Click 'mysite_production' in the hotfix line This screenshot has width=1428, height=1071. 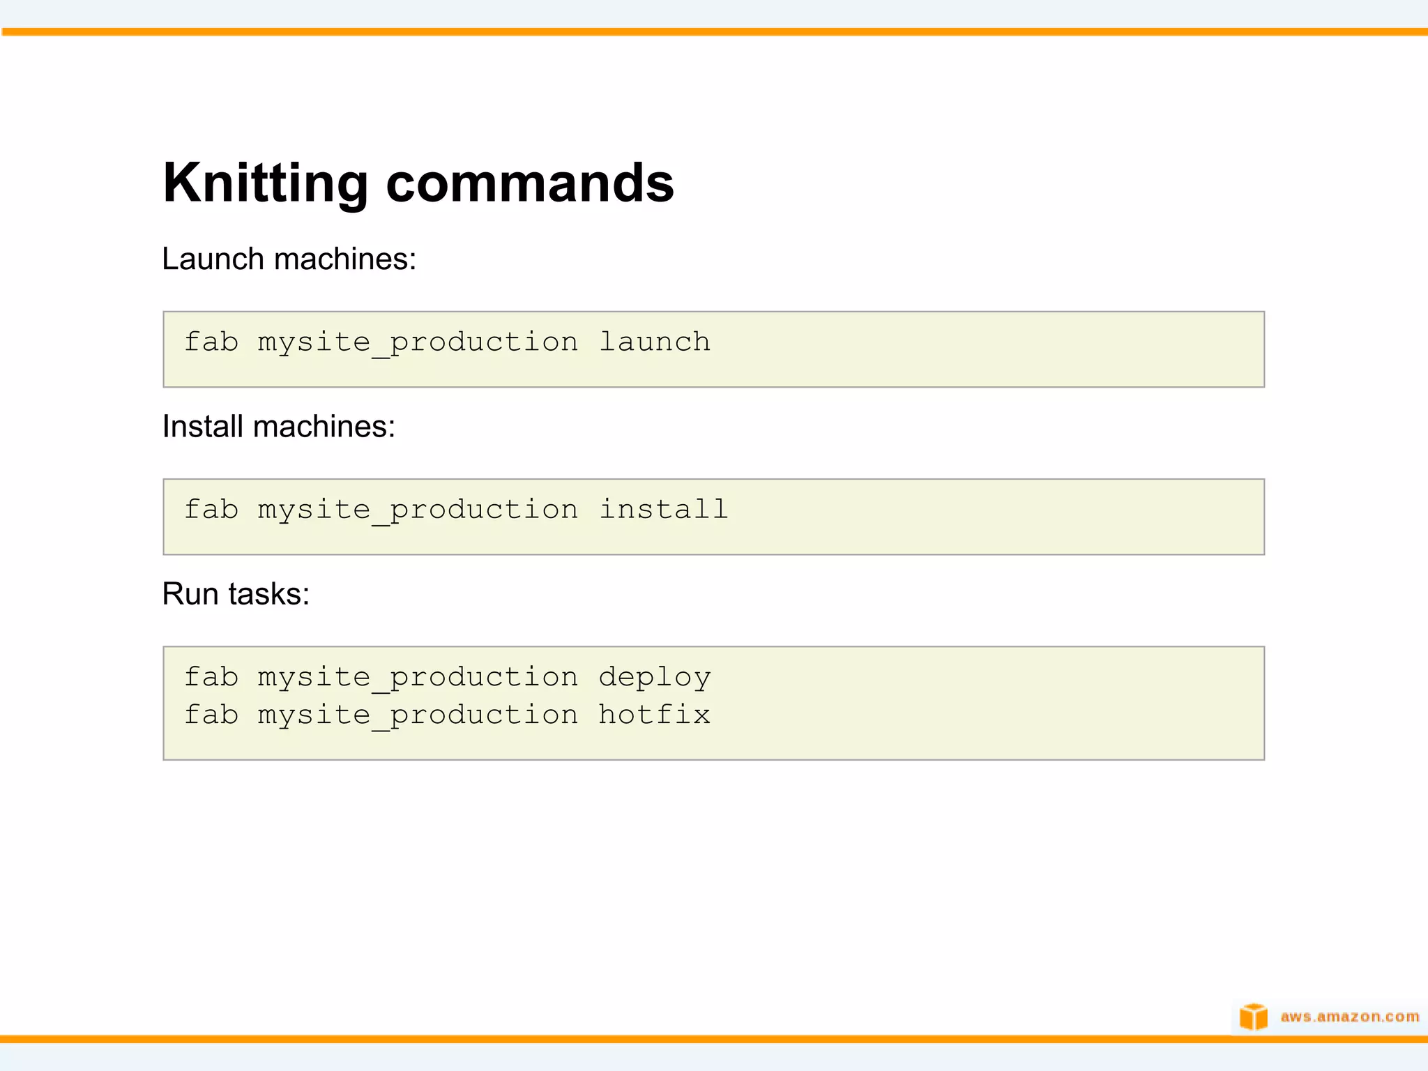[x=418, y=715]
